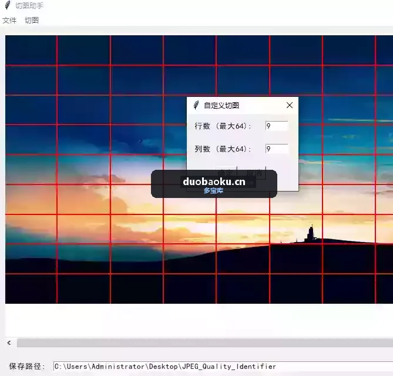The width and height of the screenshot is (393, 376).
Task: Click the 列数（最大64）label
Action: click(x=223, y=149)
